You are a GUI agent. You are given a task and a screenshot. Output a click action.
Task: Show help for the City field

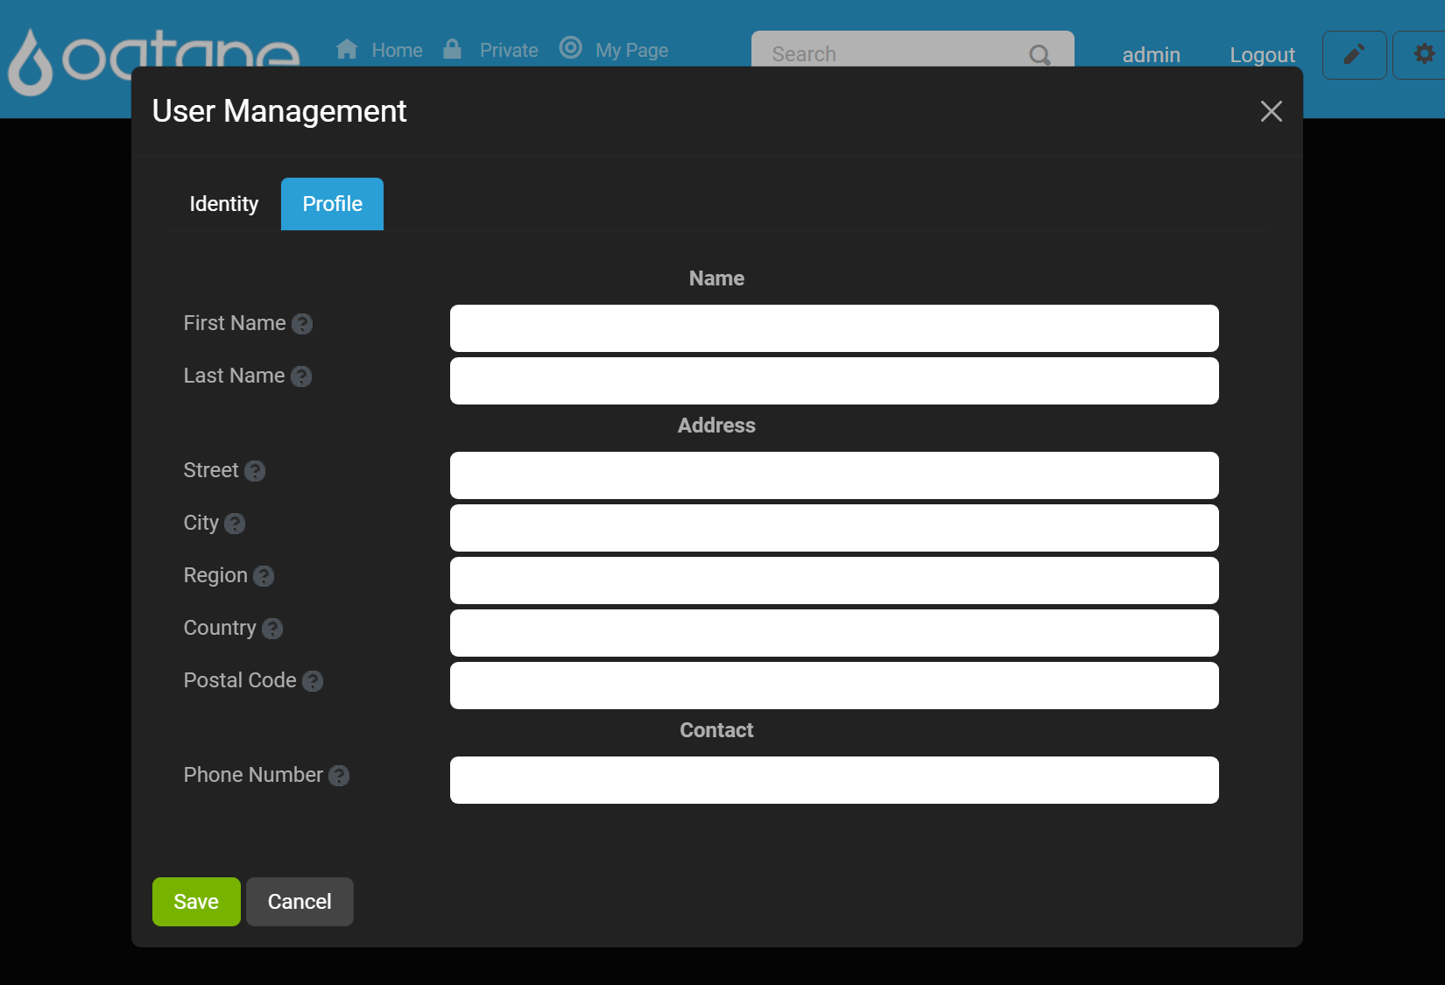point(235,524)
